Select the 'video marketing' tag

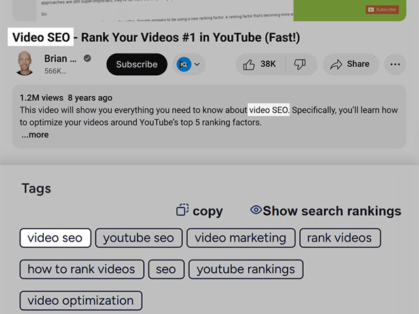(241, 238)
